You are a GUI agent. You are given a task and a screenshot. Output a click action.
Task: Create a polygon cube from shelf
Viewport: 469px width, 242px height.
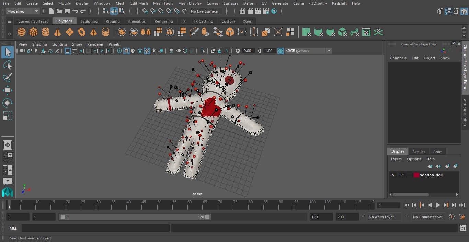tap(34, 32)
